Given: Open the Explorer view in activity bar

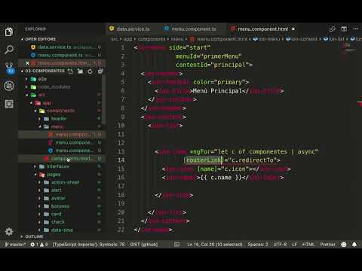Looking at the screenshot, I should [x=9, y=32].
